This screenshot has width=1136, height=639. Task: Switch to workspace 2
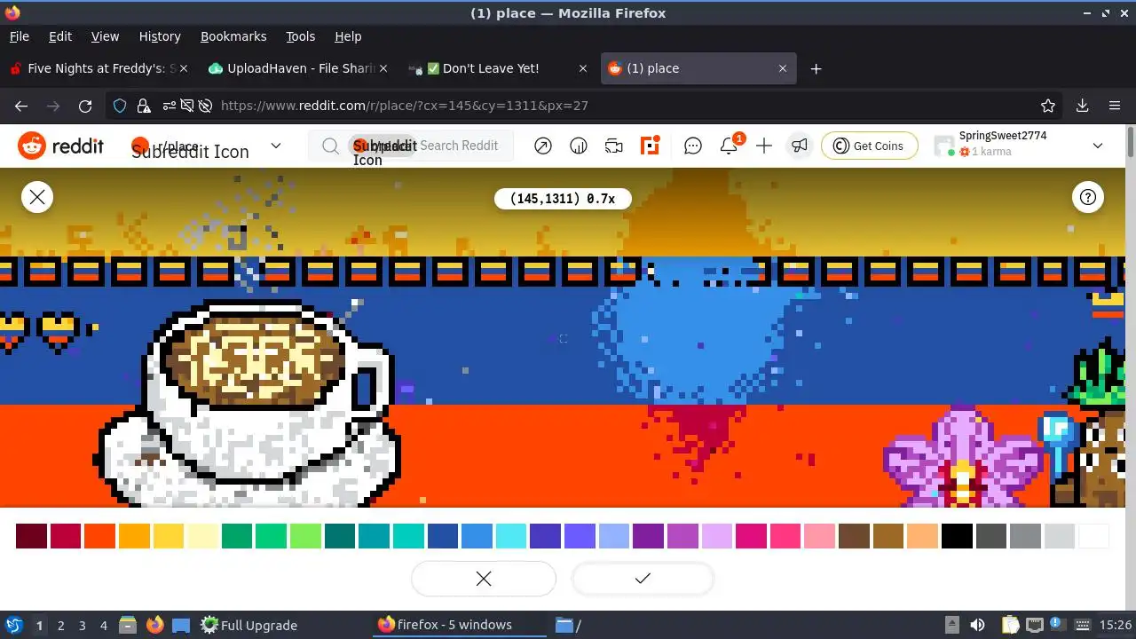pyautogui.click(x=60, y=625)
